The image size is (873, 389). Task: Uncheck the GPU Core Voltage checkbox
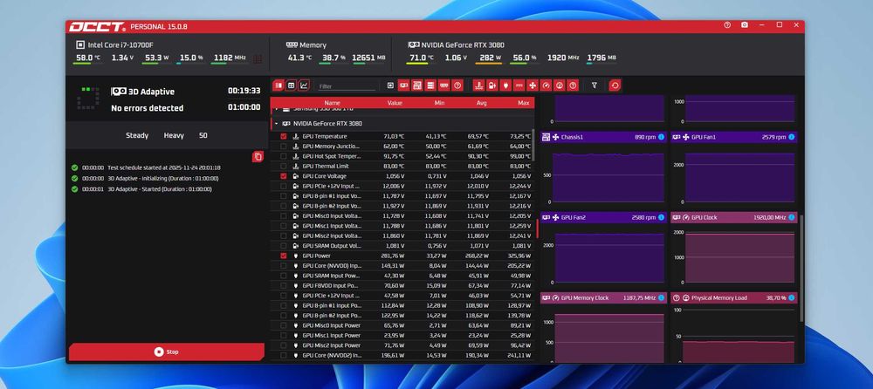[x=284, y=176]
